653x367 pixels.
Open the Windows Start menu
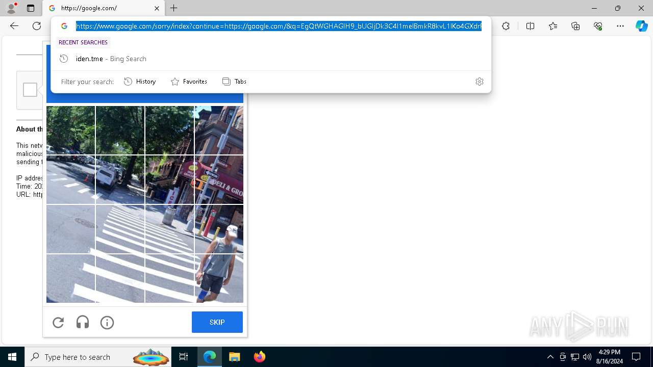pos(12,357)
